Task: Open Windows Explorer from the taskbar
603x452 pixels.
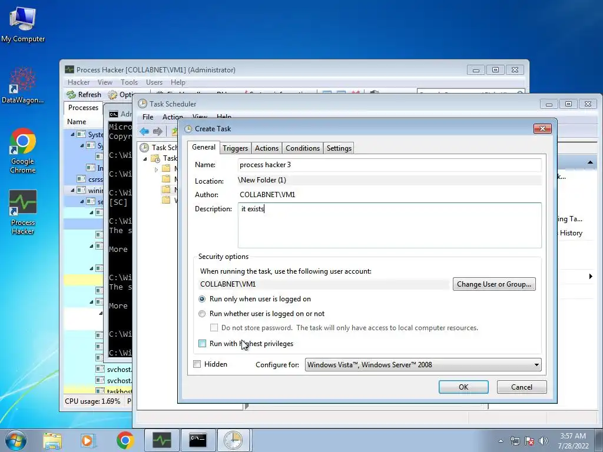Action: [52, 440]
